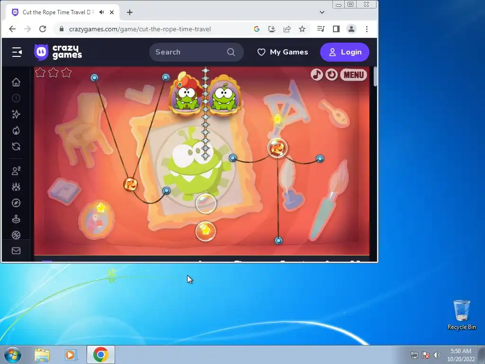Open Trending flame icon in sidebar
Screen dimensions: 485x364
coord(16,130)
